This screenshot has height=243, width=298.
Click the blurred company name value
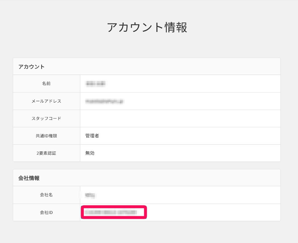(90, 195)
